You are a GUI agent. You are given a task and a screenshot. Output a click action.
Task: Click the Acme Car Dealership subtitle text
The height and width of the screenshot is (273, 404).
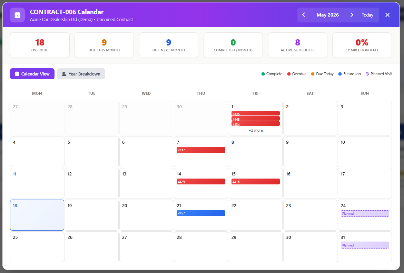(81, 20)
